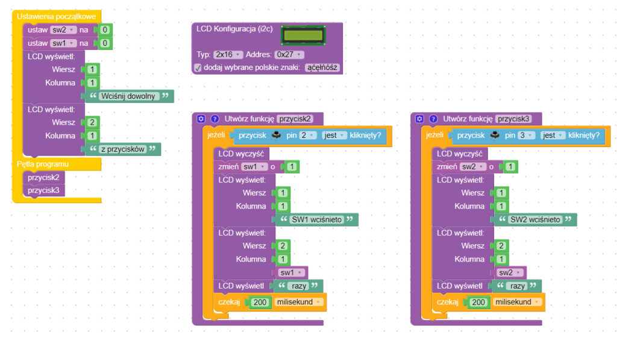Open LCD Typ 2x16 dropdown
Image resolution: width=617 pixels, height=341 pixels.
[x=228, y=55]
